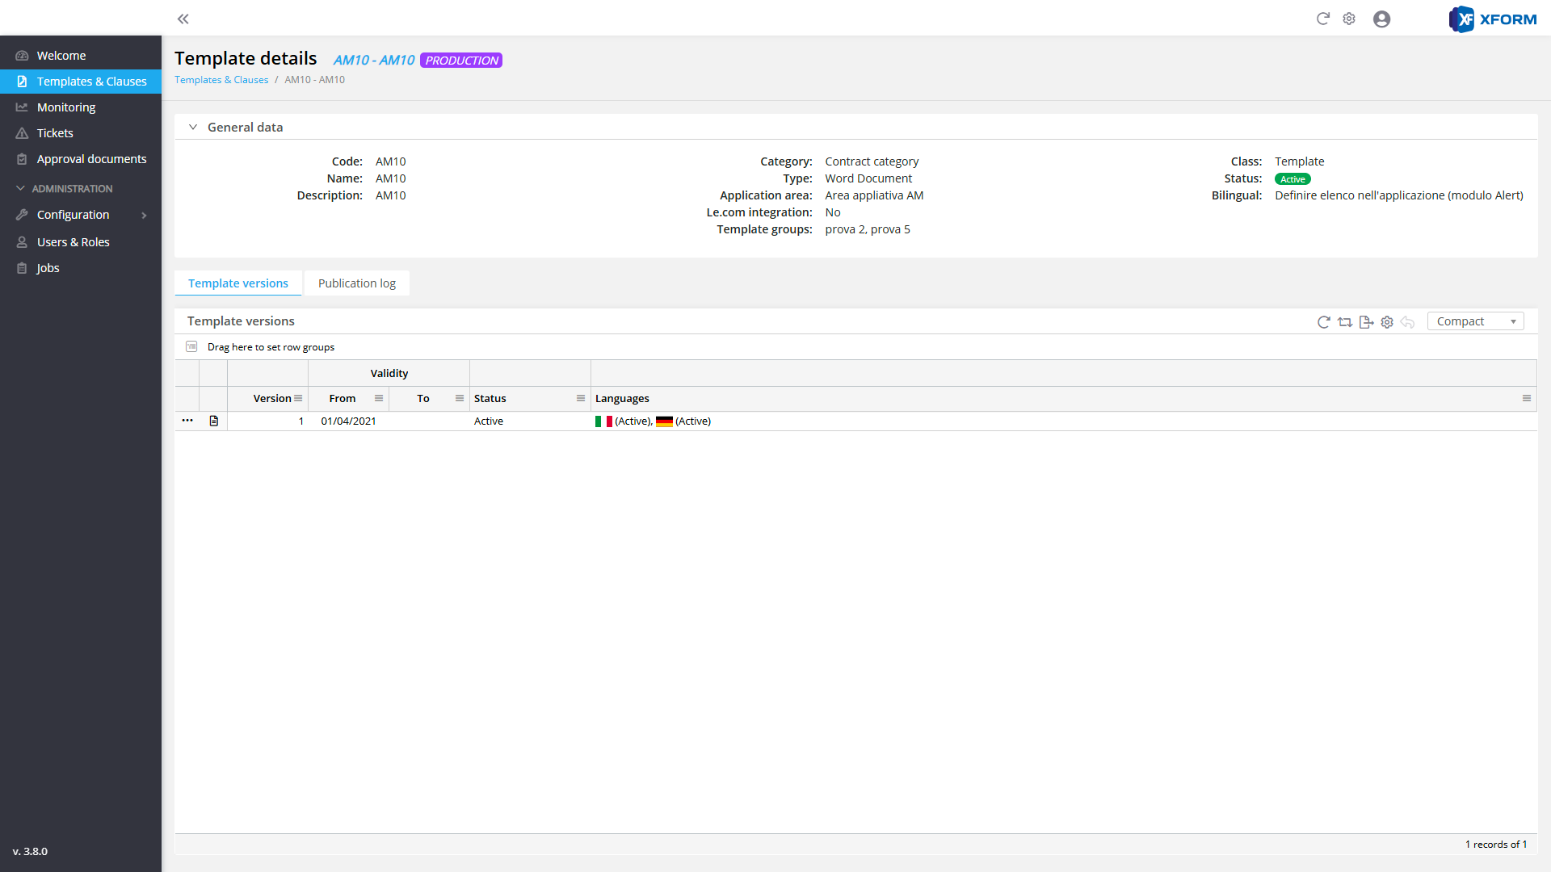Open the To column menu
Image resolution: width=1551 pixels, height=872 pixels.
pos(460,398)
